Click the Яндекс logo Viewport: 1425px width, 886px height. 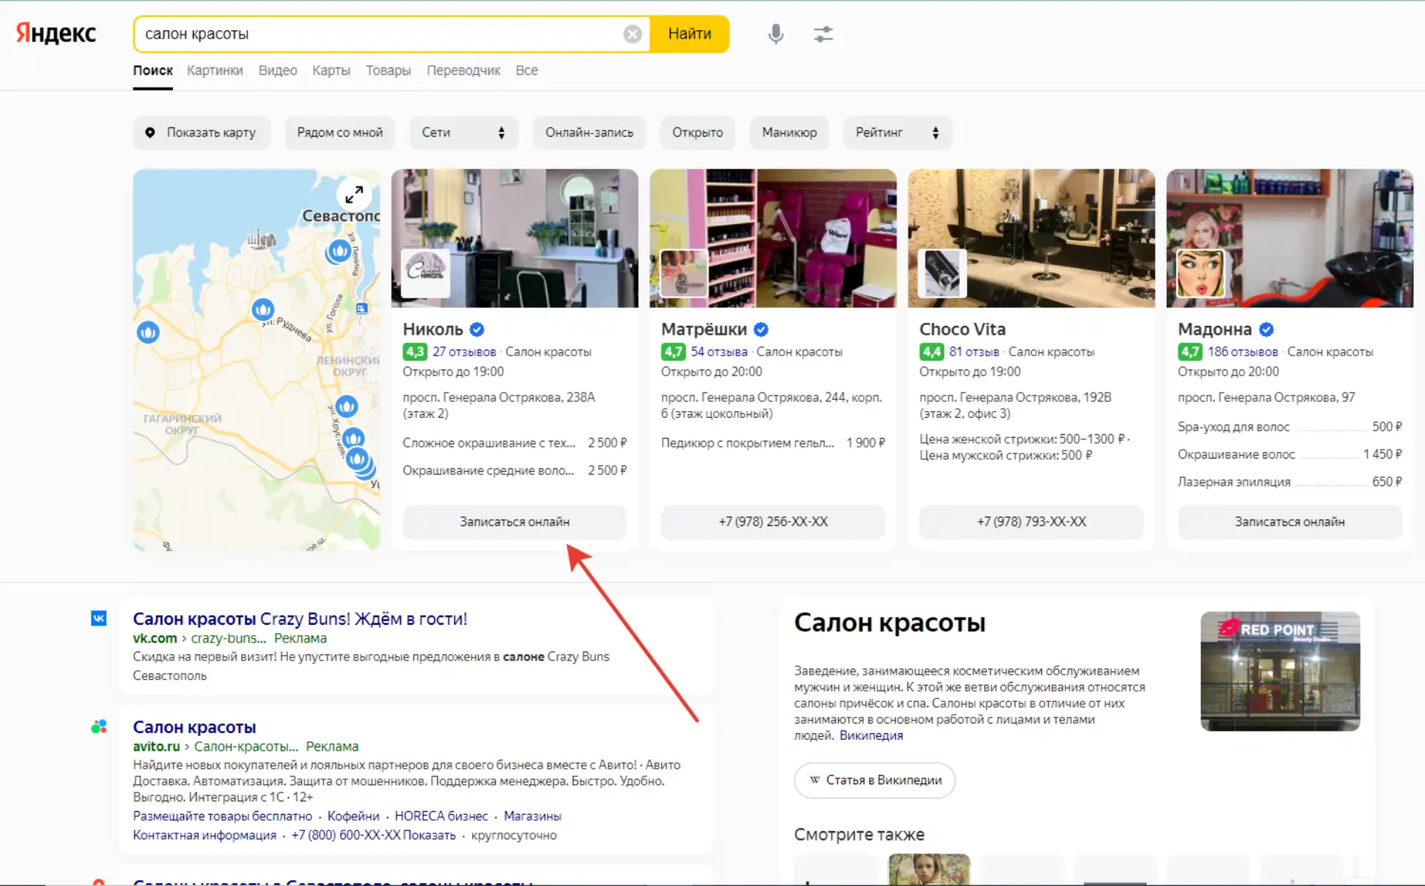[56, 33]
